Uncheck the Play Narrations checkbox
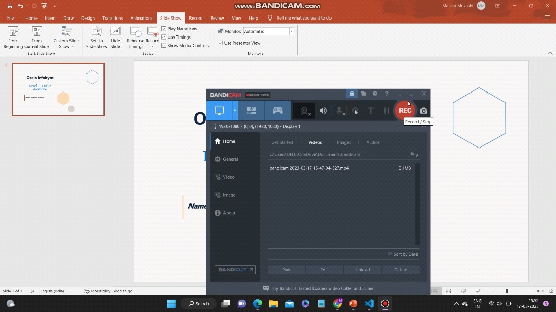556x312 pixels. coord(164,29)
